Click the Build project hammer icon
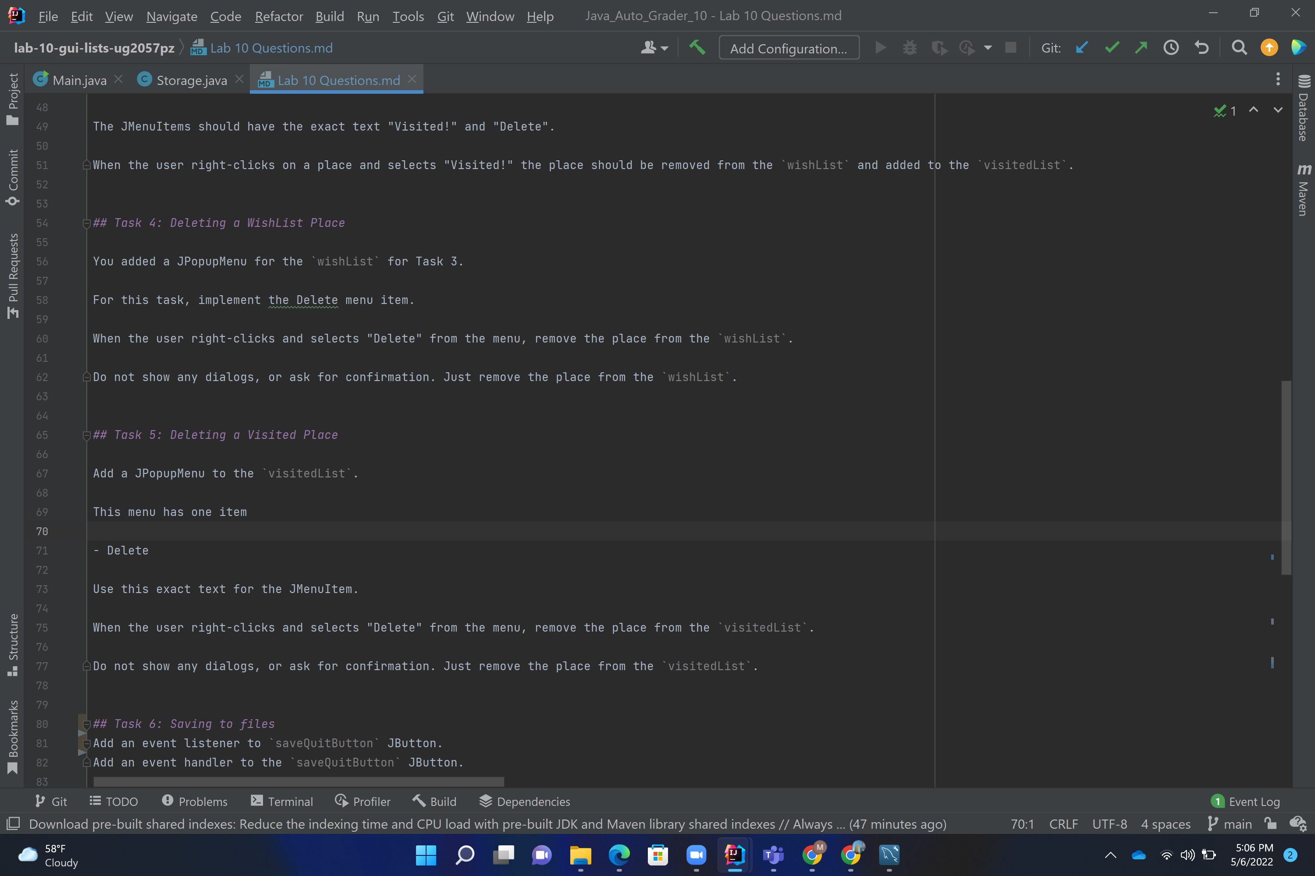This screenshot has height=876, width=1315. 697,48
